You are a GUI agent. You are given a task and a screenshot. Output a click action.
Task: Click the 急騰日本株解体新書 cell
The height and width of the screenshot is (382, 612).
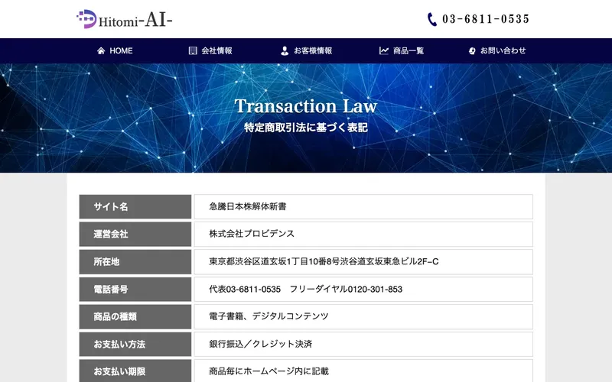pyautogui.click(x=363, y=206)
